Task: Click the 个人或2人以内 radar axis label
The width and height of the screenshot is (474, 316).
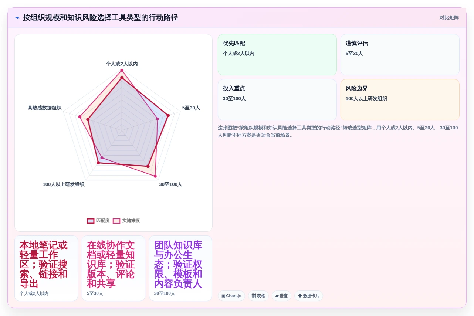Action: [122, 64]
